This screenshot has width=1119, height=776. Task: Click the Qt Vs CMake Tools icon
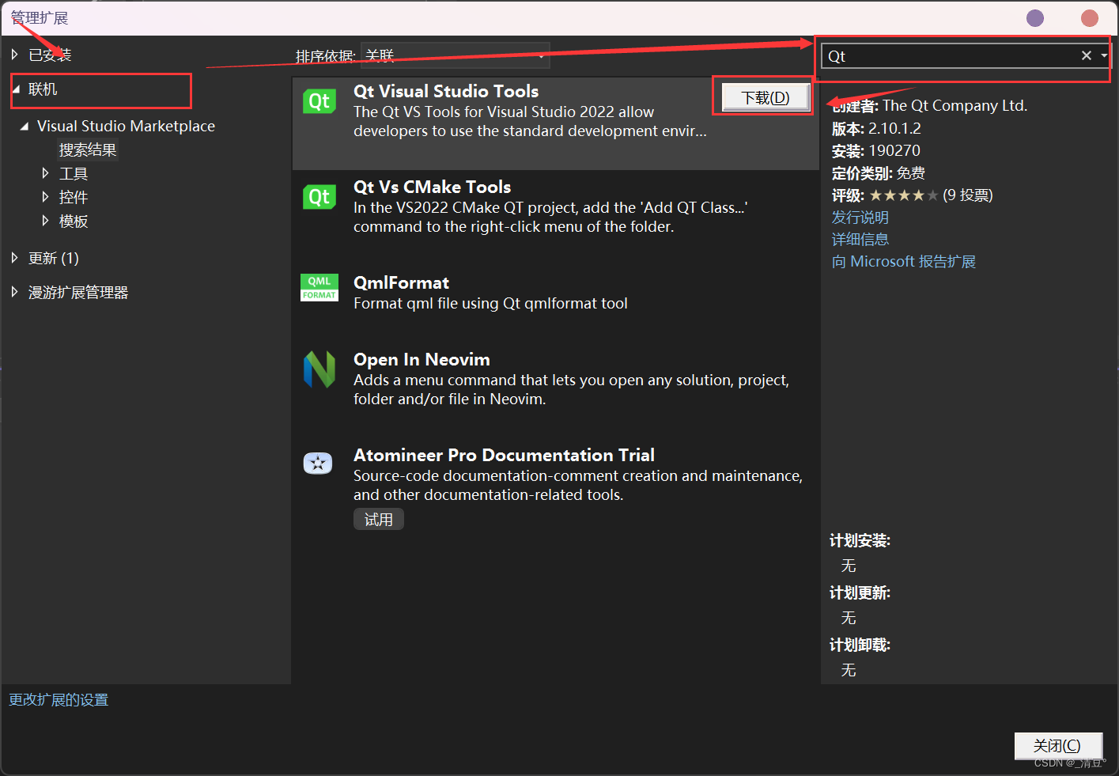coord(319,197)
